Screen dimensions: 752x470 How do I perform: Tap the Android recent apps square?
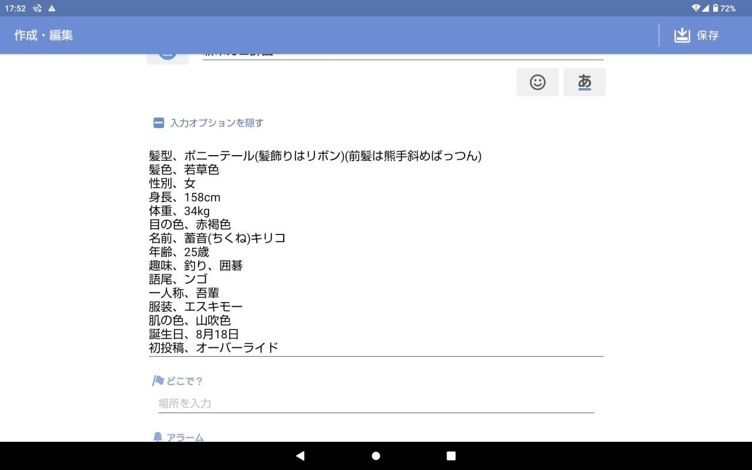coord(451,456)
